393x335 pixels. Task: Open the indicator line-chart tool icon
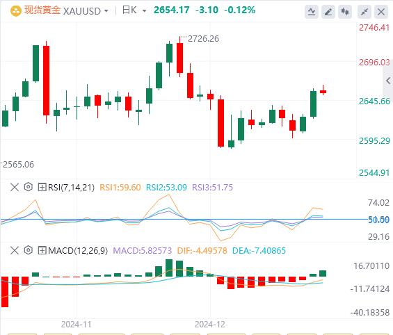click(312, 12)
